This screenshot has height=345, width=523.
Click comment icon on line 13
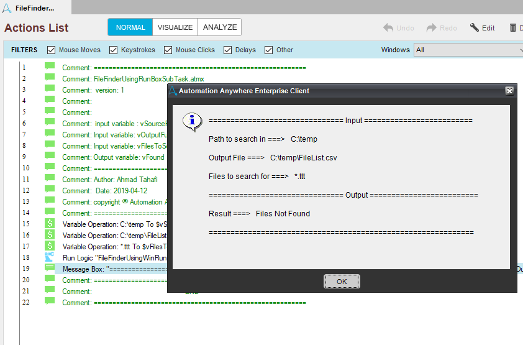point(50,201)
